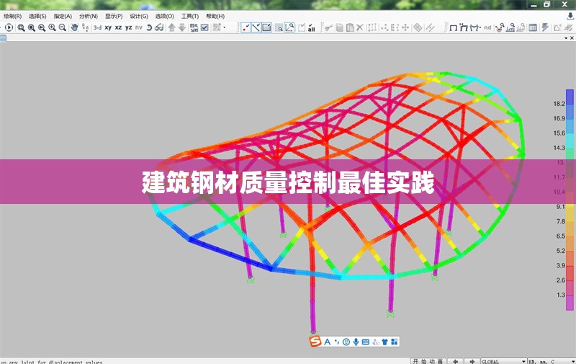Switch to the xy plane view
The height and width of the screenshot is (364, 576).
point(108,27)
